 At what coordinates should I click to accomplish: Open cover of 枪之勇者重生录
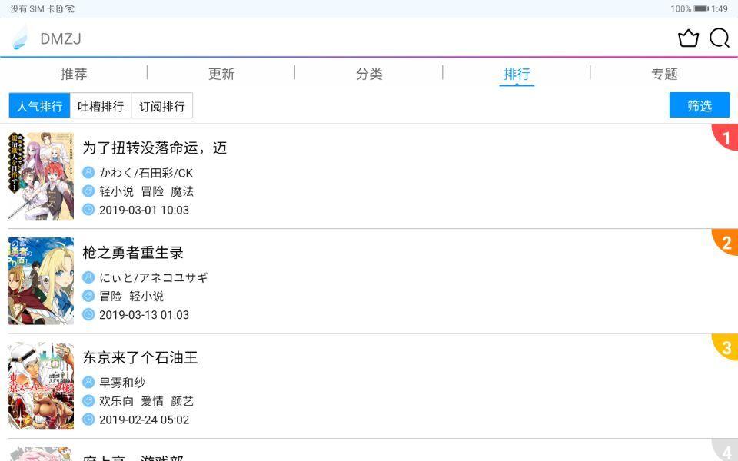(x=41, y=281)
